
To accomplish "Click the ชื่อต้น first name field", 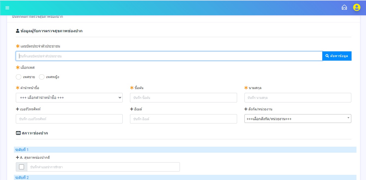I will (x=183, y=98).
